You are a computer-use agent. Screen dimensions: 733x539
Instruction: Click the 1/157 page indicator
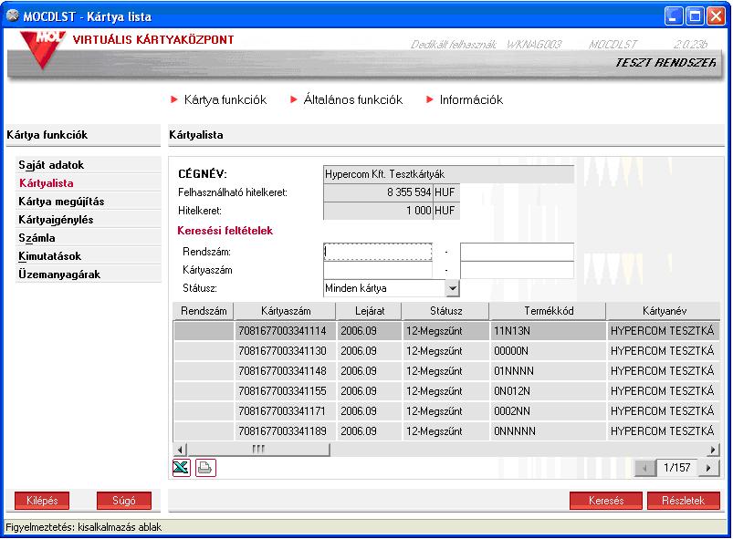point(677,468)
